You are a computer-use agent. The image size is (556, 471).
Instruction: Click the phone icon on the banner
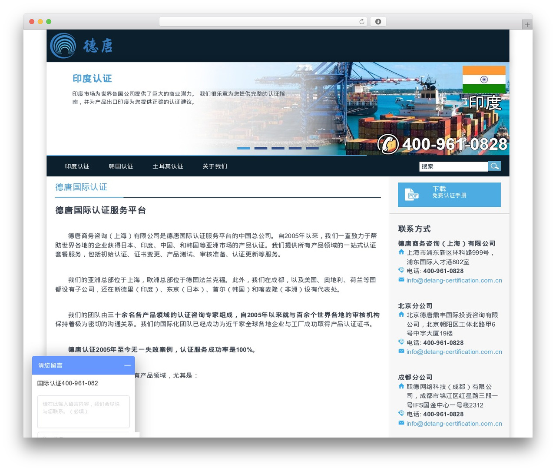388,144
